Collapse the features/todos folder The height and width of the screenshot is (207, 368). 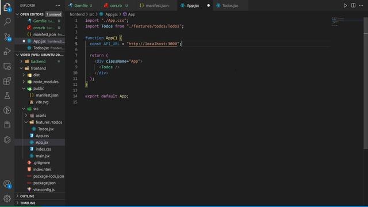pyautogui.click(x=49, y=122)
